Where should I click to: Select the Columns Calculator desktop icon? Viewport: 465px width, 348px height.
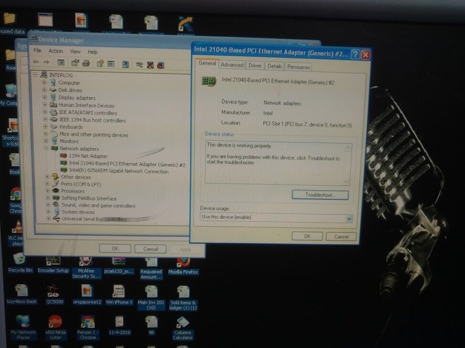click(183, 328)
